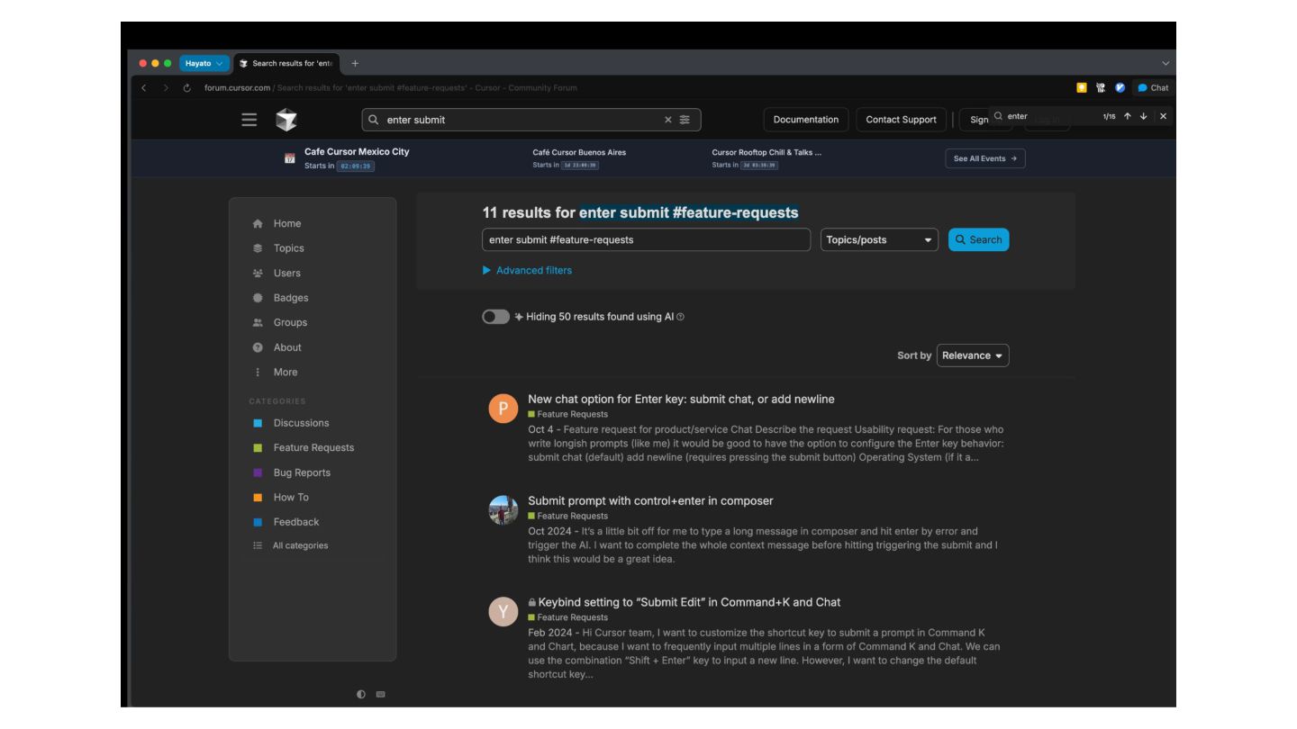Viewport: 1297px width, 729px height.
Task: Open Cafe Cursor Mexico City event
Action: pyautogui.click(x=357, y=151)
